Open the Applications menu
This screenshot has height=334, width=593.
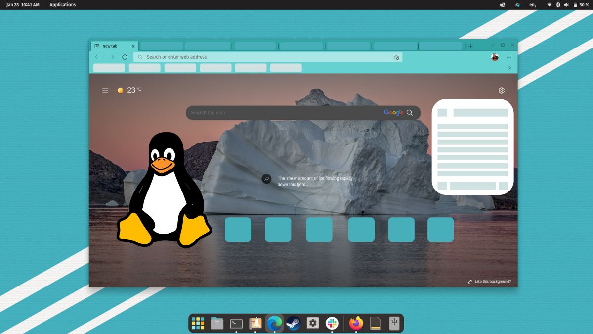pos(62,4)
